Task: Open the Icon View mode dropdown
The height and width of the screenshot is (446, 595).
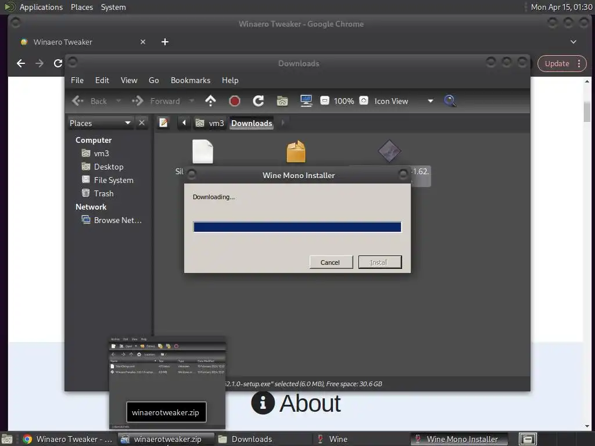Action: pyautogui.click(x=404, y=101)
